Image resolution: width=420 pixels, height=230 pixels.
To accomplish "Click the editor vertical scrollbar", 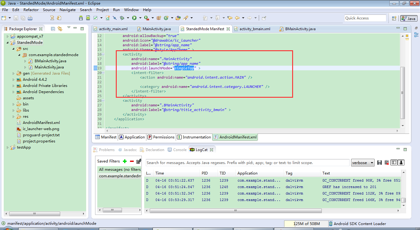I will coord(402,92).
